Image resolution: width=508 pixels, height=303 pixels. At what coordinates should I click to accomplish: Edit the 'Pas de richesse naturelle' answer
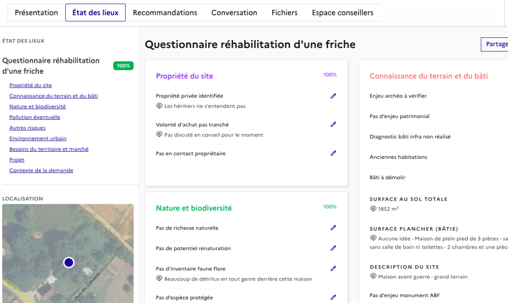tap(333, 228)
